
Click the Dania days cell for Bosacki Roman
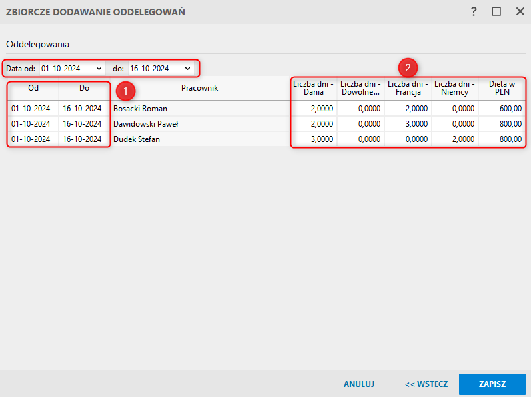[x=314, y=109]
